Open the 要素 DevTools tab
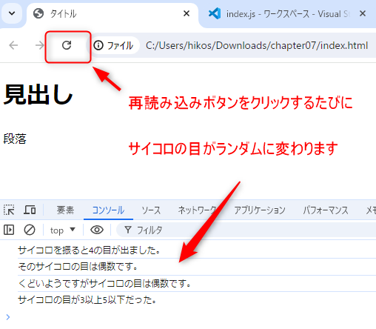Screen dimensions: 376x329 (x=65, y=210)
